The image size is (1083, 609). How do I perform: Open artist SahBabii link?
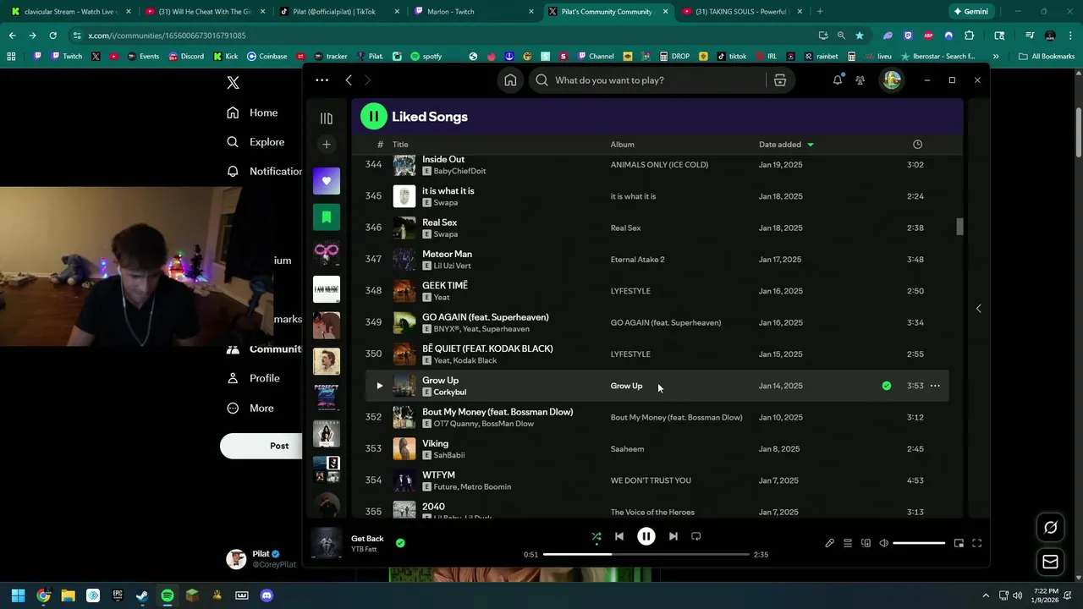tap(448, 455)
